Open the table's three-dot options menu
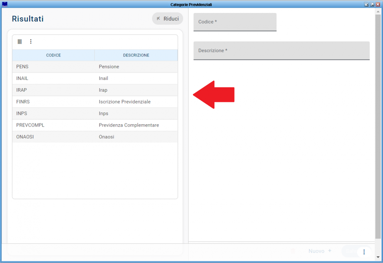Screen dimensions: 383x263 pyautogui.click(x=31, y=42)
